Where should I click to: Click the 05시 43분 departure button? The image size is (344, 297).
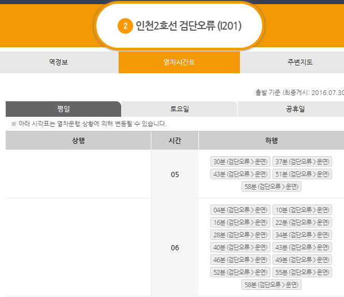click(x=240, y=174)
